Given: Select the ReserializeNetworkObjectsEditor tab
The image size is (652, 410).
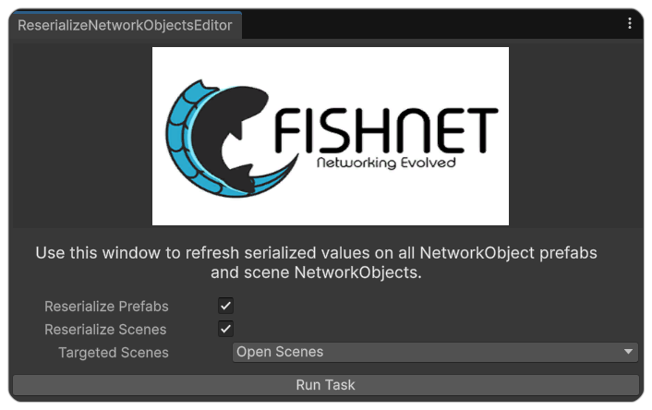Looking at the screenshot, I should [x=125, y=25].
